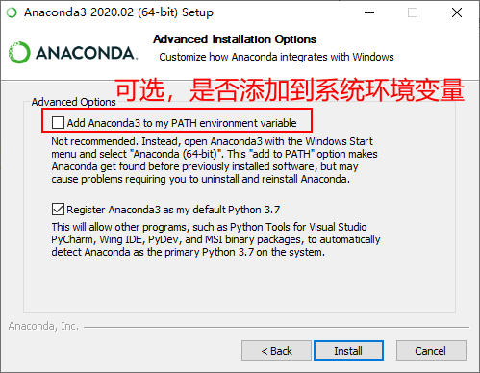Start installation with the Install button
The width and height of the screenshot is (480, 373).
348,351
